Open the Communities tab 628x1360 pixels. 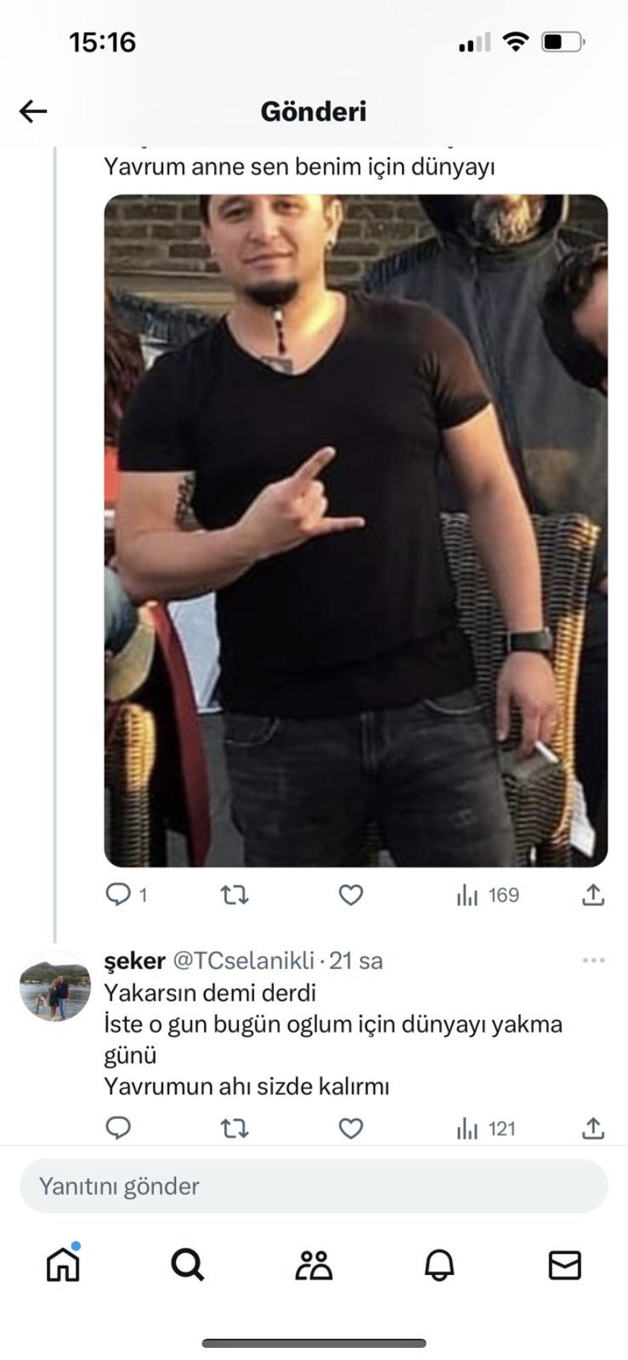coord(314,1265)
